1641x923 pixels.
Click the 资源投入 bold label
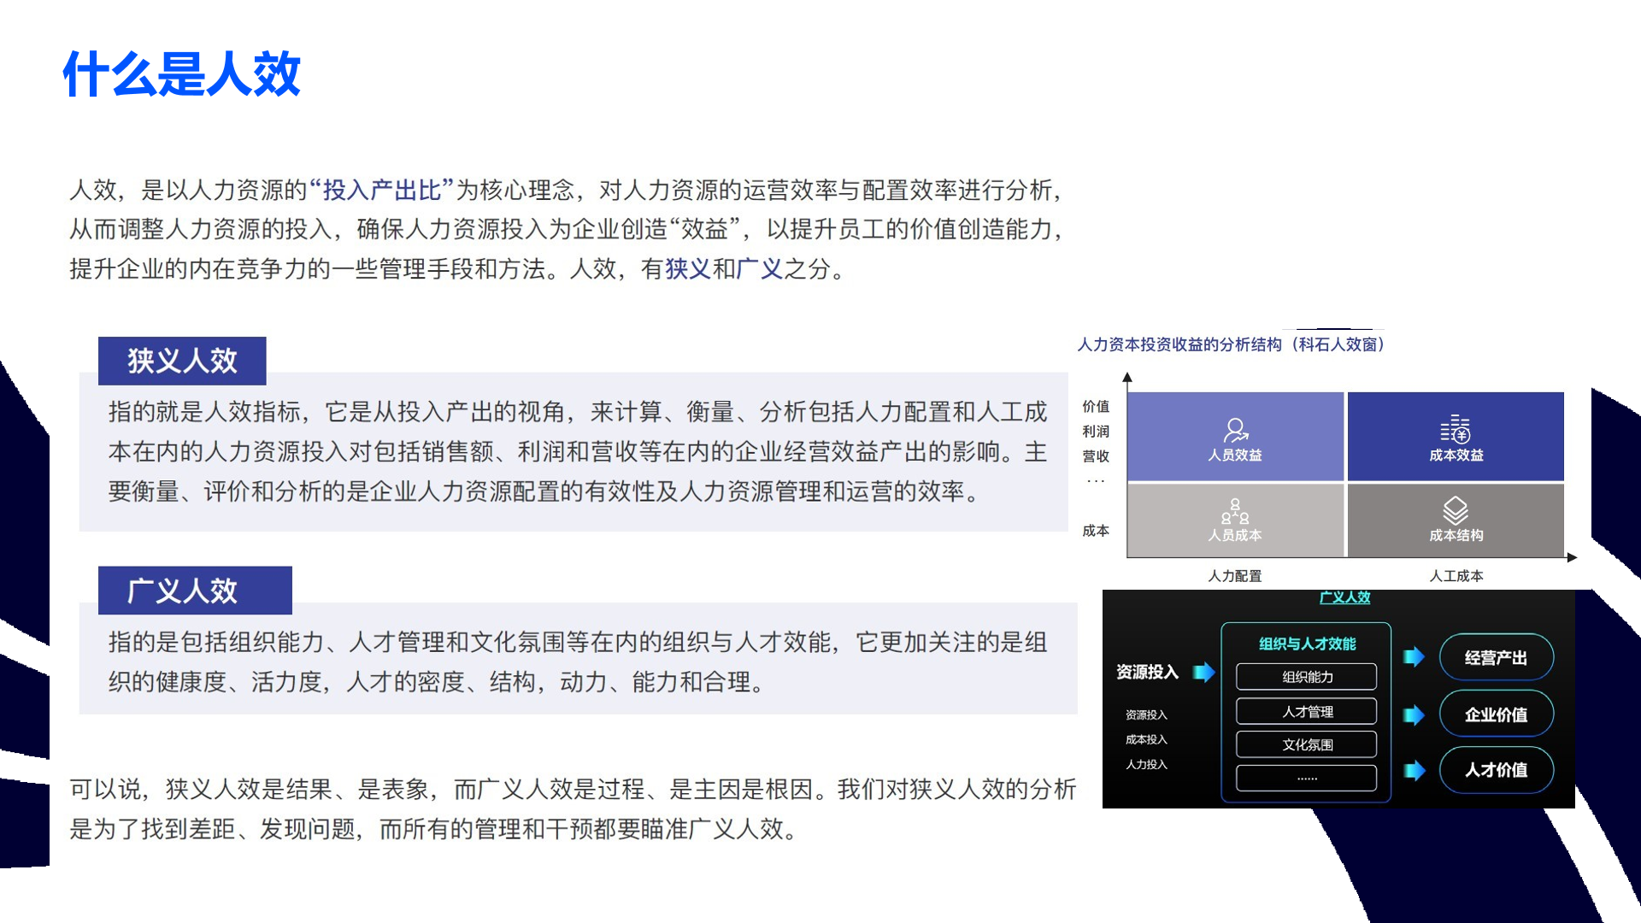click(1147, 672)
